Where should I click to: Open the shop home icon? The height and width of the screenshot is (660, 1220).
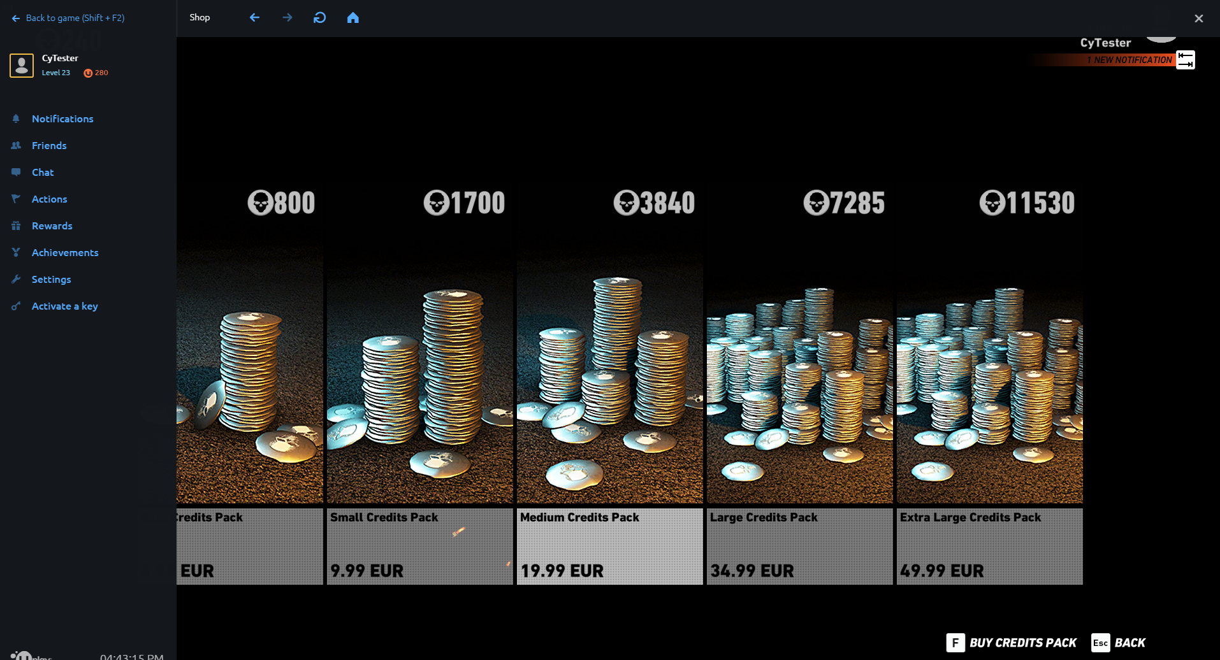[x=353, y=18]
